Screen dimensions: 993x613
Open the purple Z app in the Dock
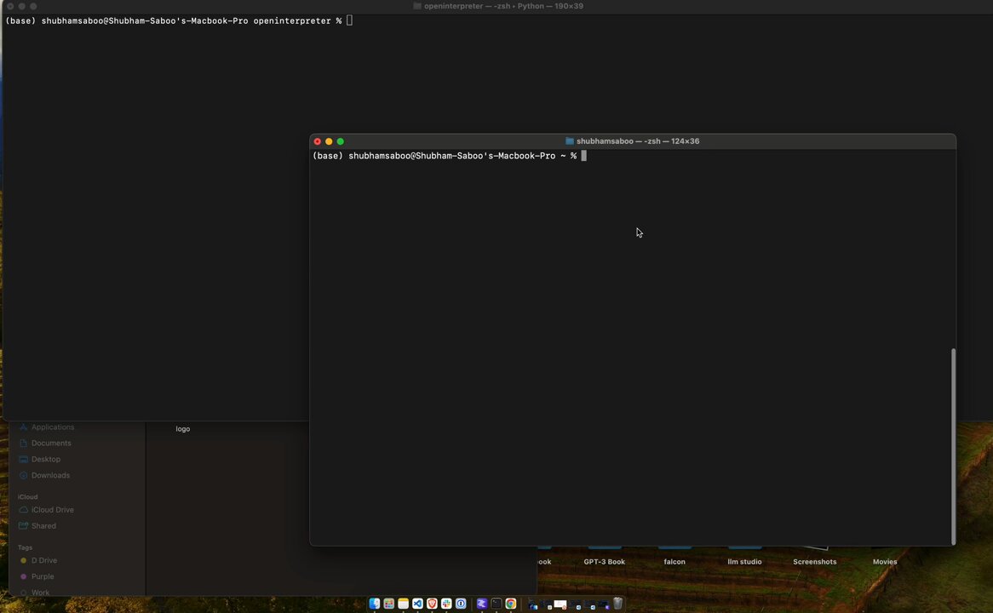click(482, 604)
